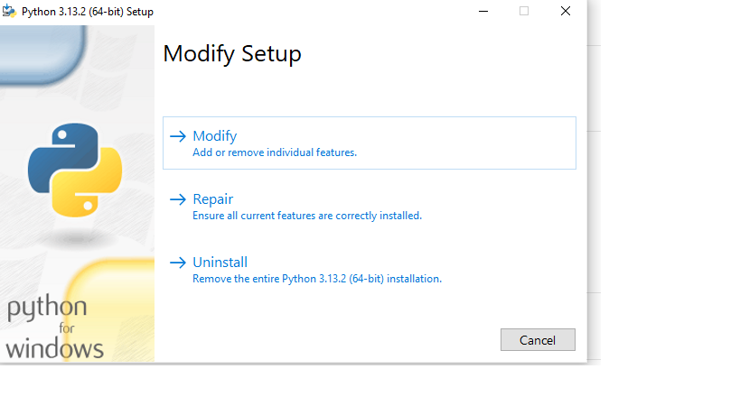
Task: Click the greyed-out maximize button
Action: point(524,11)
